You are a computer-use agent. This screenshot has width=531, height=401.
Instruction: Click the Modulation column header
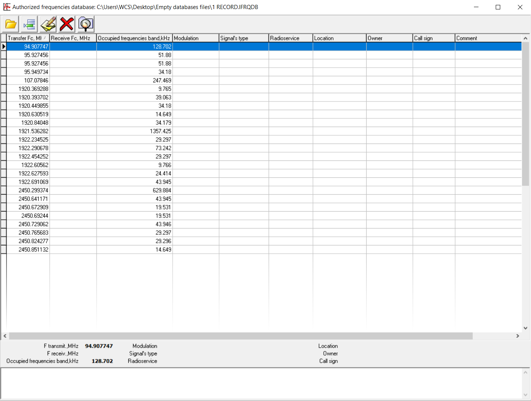coord(196,38)
